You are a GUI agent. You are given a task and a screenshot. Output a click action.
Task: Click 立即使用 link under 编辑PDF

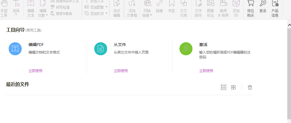tap(35, 71)
